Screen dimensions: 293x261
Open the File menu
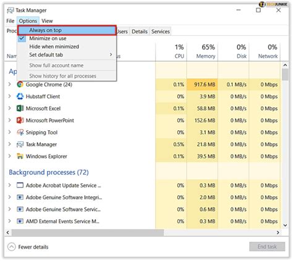11,21
